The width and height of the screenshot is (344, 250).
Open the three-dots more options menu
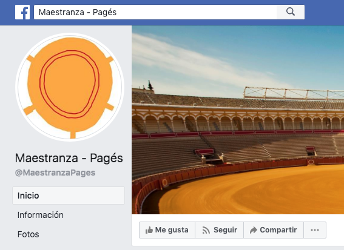tap(315, 230)
